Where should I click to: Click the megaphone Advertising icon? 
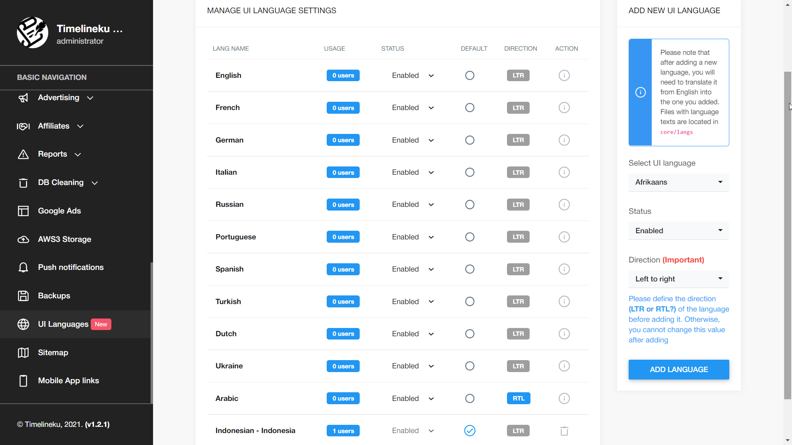(x=24, y=98)
